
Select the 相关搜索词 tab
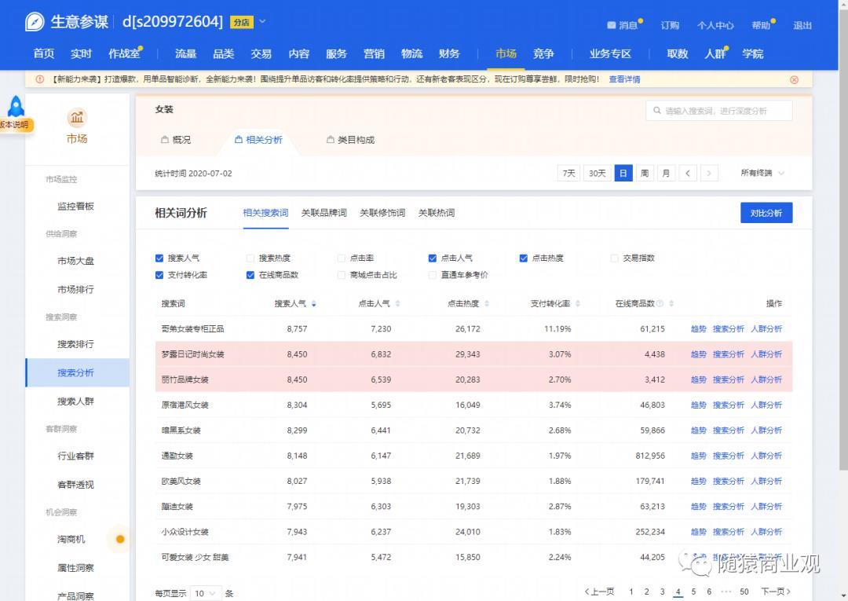coord(265,213)
